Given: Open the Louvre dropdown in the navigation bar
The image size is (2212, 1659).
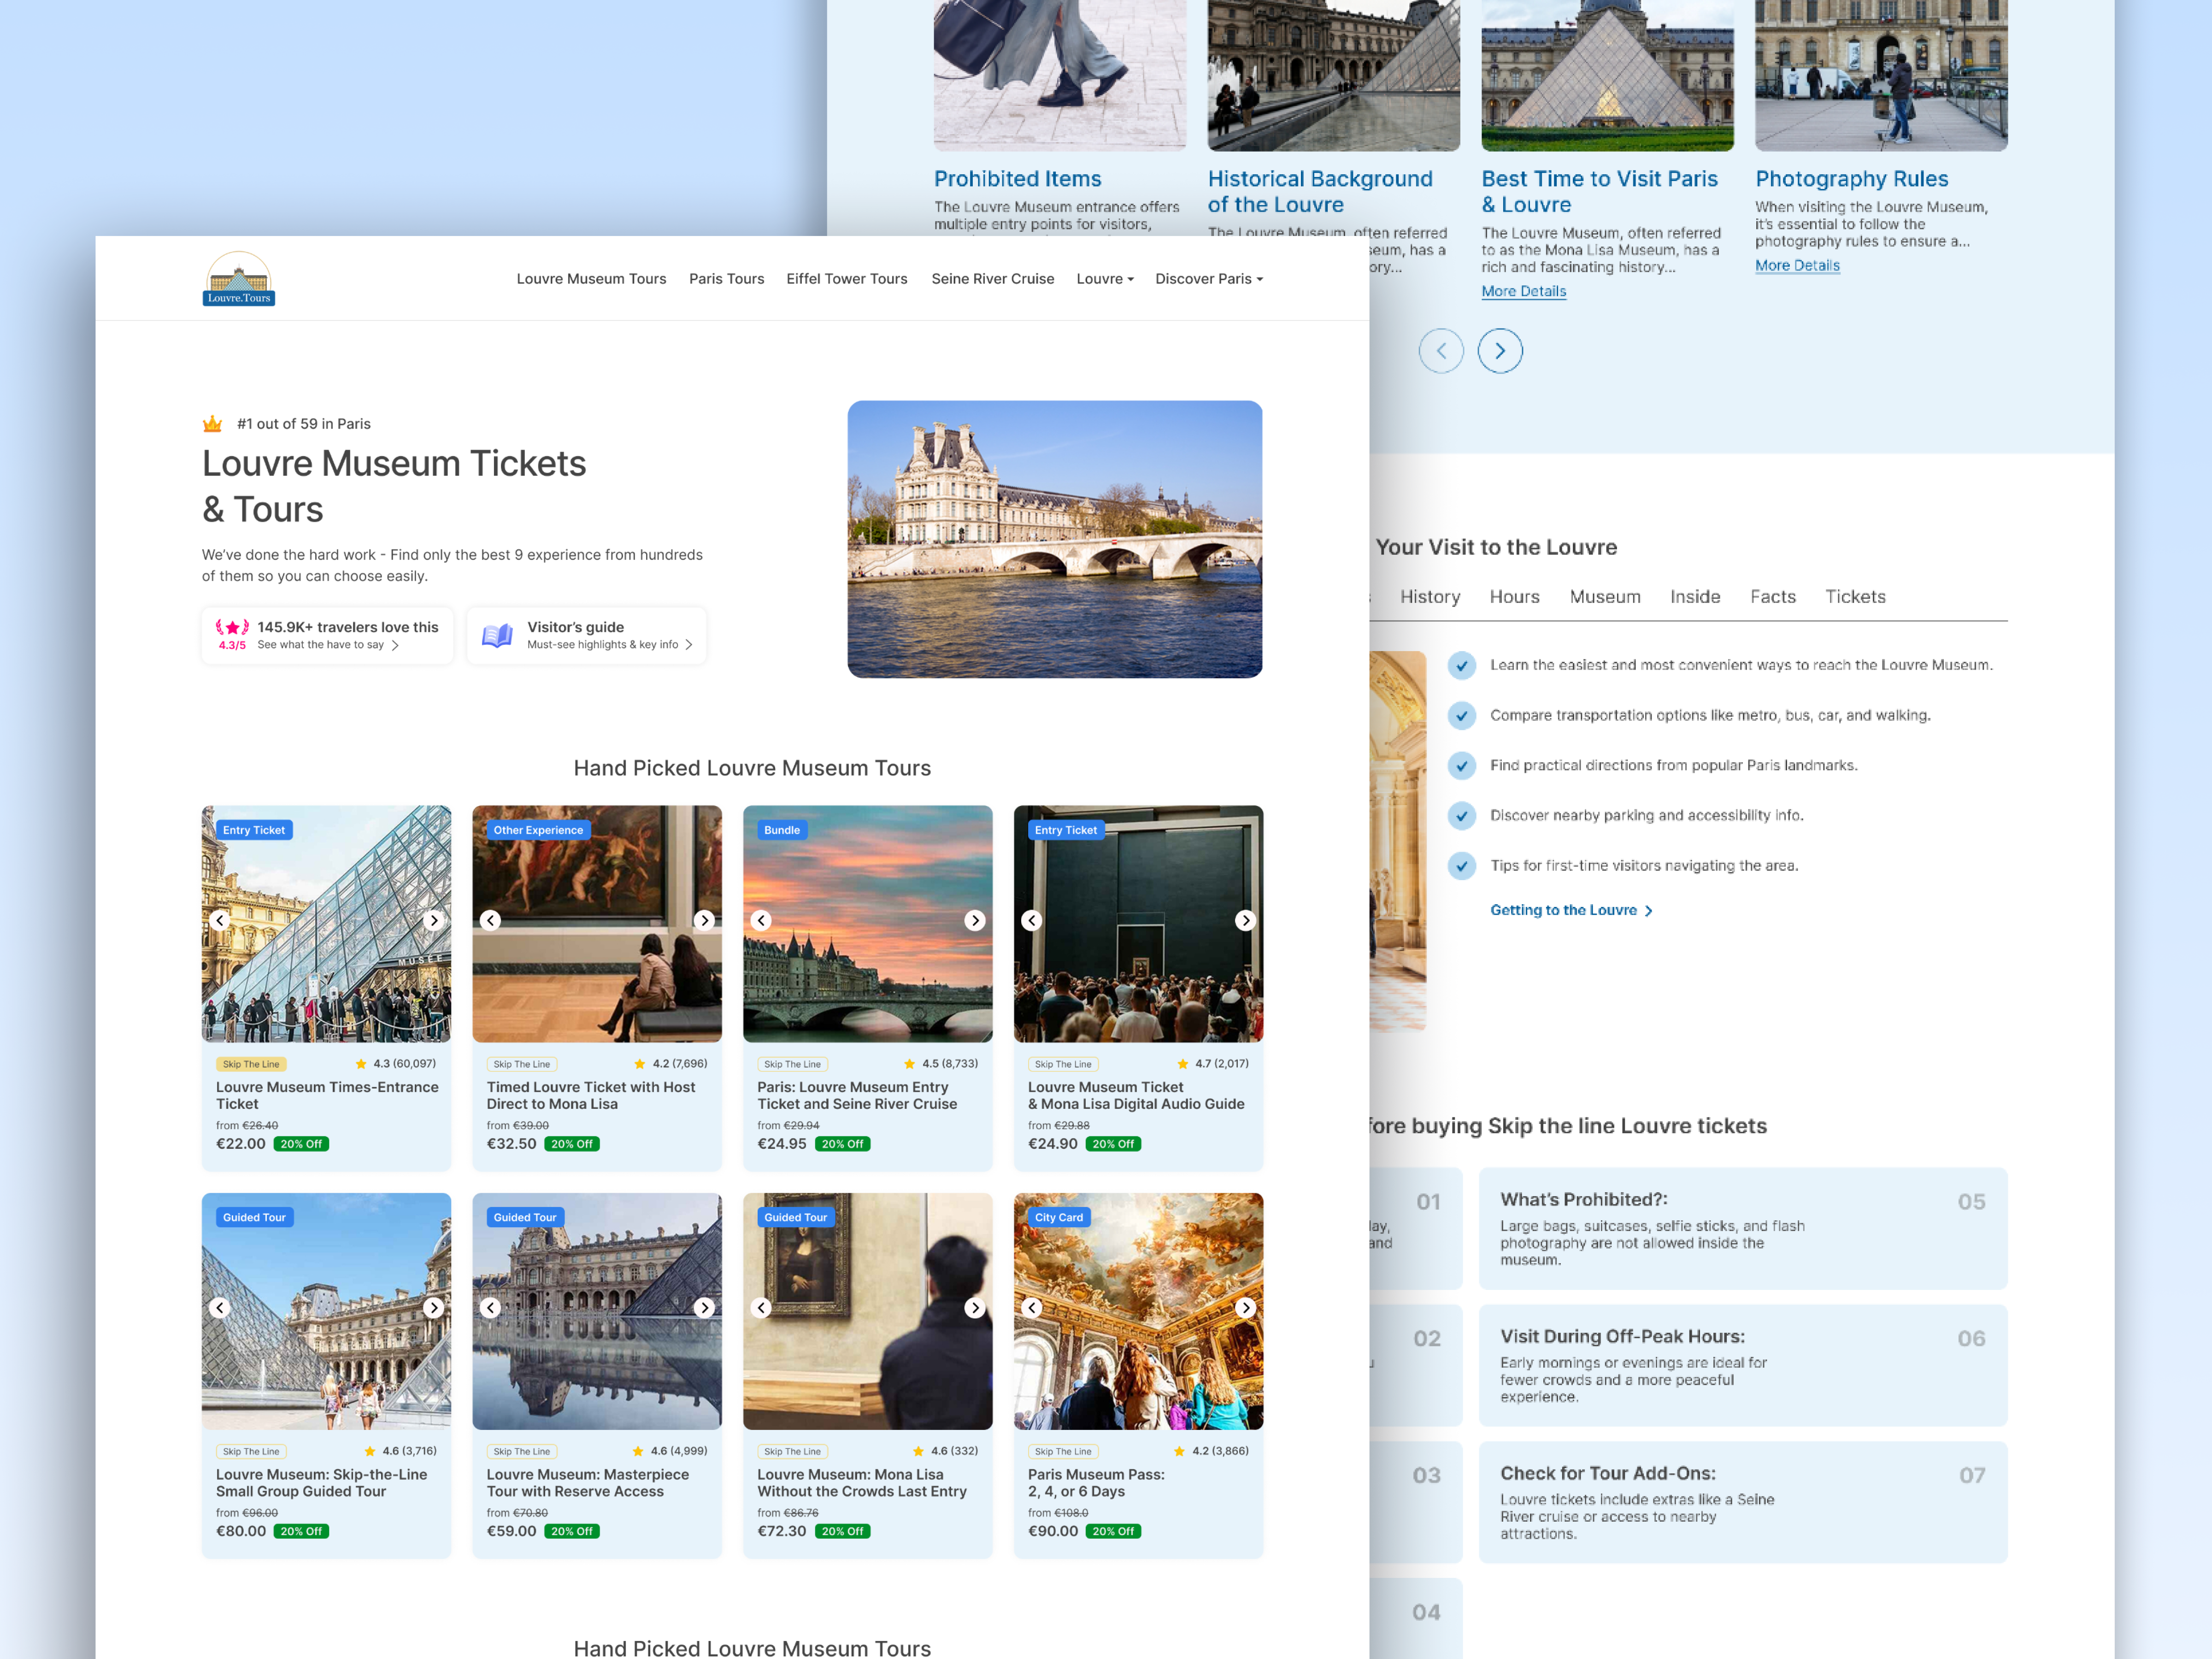Looking at the screenshot, I should click(1104, 279).
